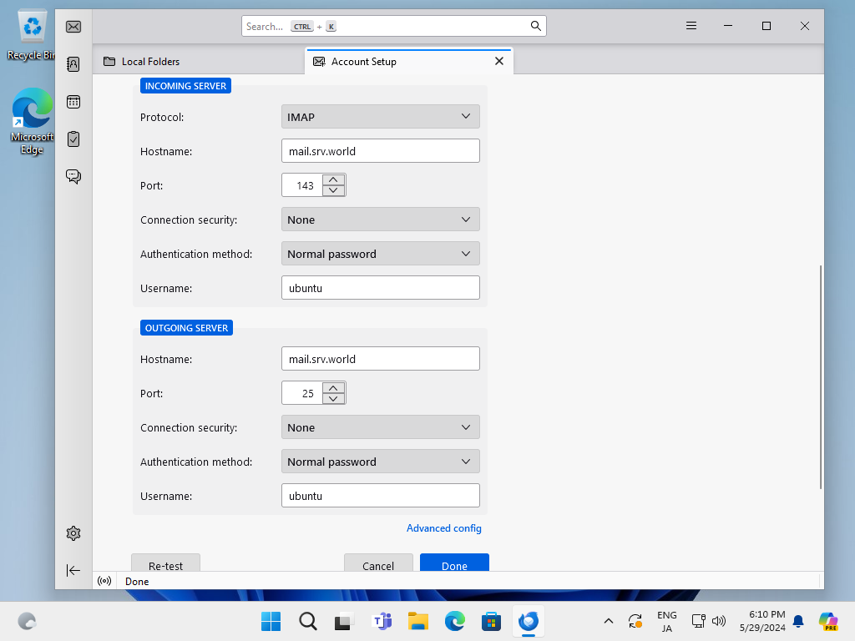Open the Address Book sidebar icon
855x641 pixels.
[73, 64]
